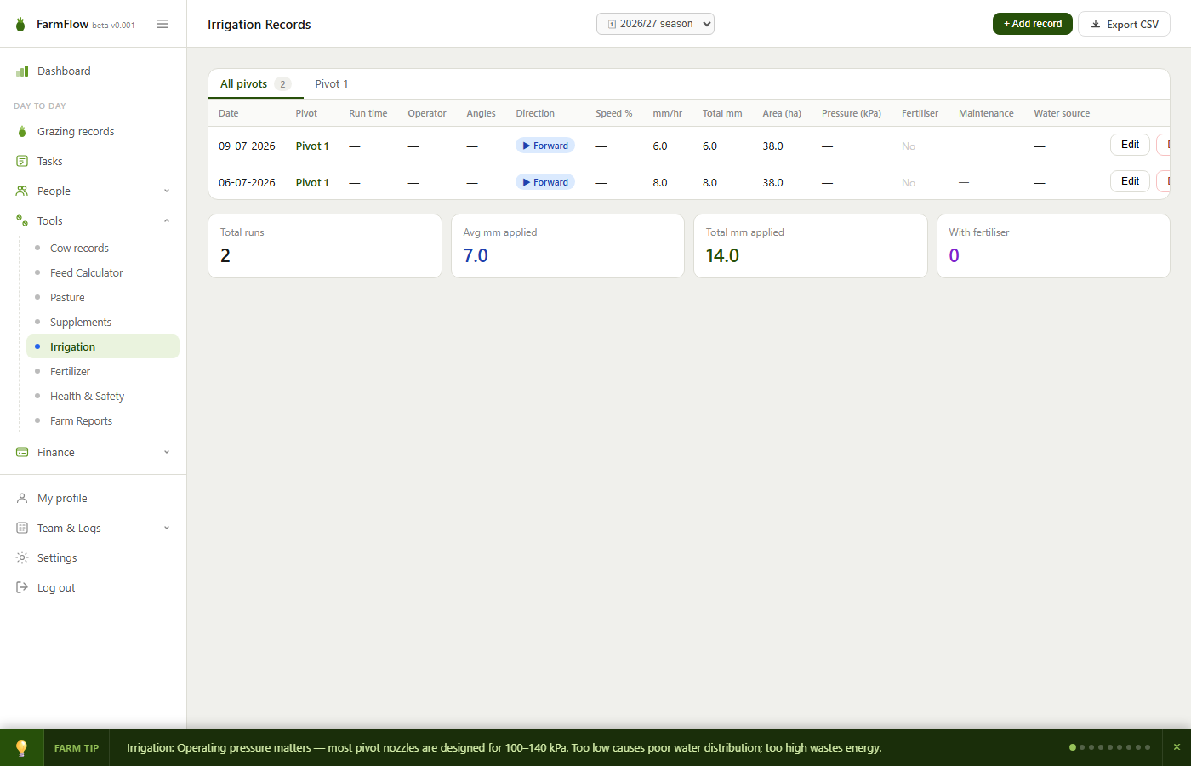
Task: Click the Direction column header
Action: [535, 113]
